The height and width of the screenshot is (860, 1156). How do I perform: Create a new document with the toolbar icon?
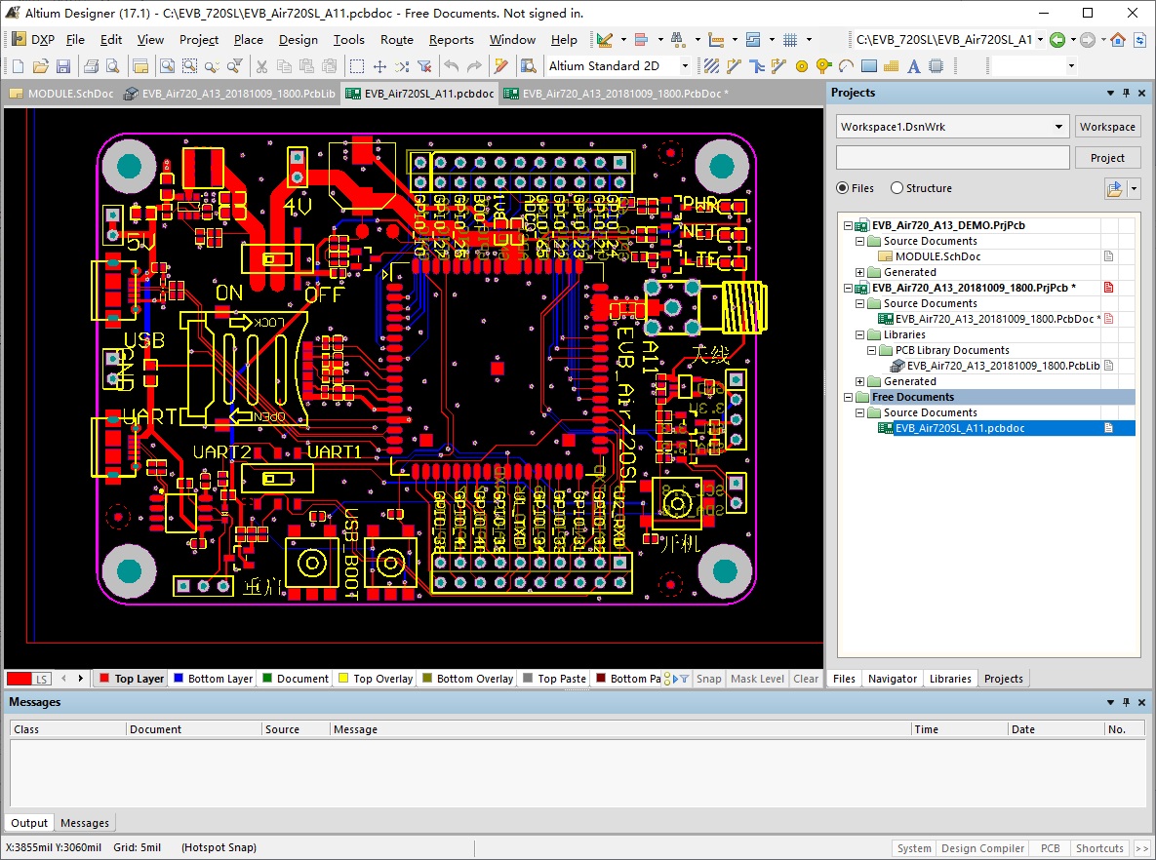pyautogui.click(x=18, y=66)
